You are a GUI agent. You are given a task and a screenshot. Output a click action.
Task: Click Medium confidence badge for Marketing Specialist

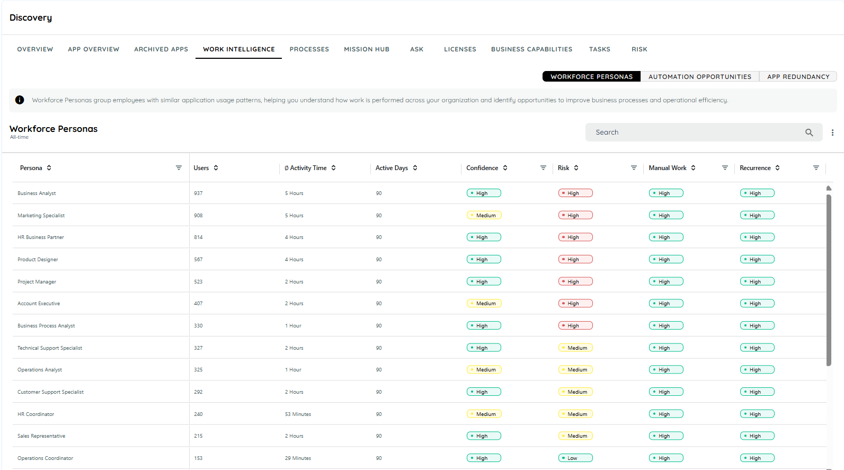(484, 216)
